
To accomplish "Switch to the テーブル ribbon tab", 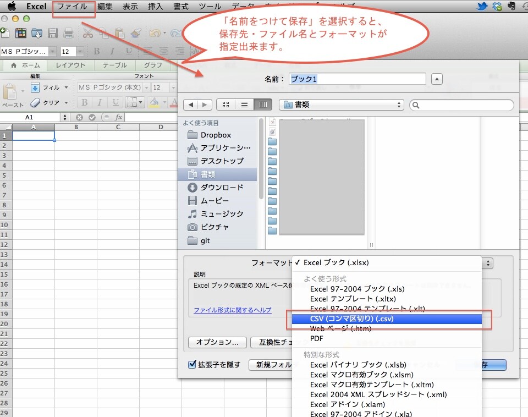I will 115,65.
